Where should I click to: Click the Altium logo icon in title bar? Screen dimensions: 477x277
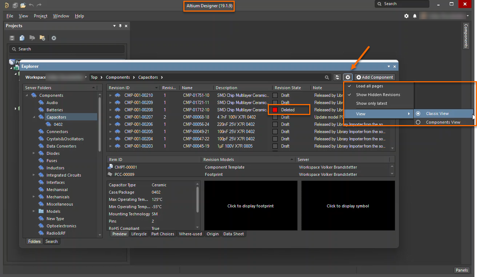click(7, 5)
